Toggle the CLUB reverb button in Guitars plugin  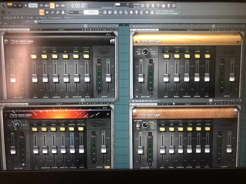click(190, 129)
